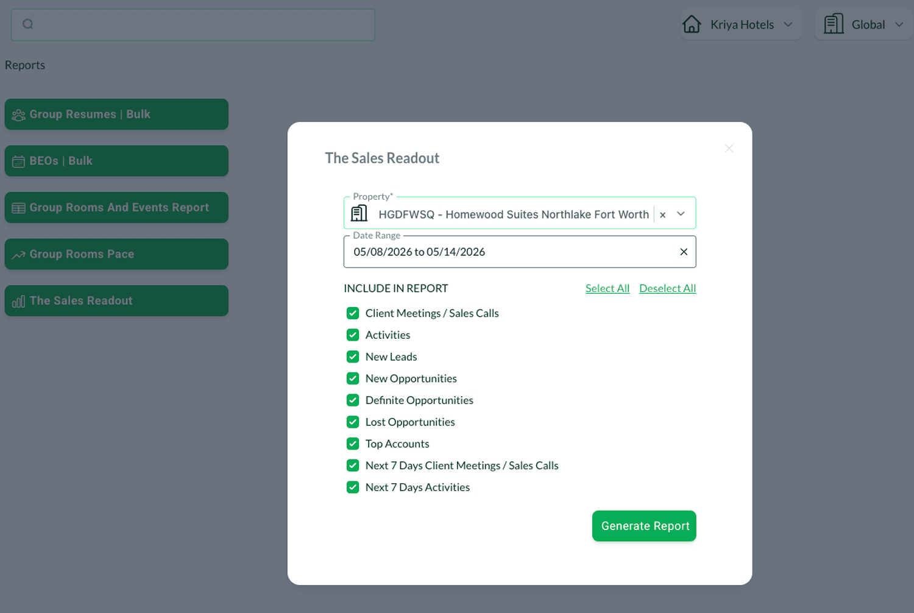Click the BEOs calendar icon

tap(19, 161)
